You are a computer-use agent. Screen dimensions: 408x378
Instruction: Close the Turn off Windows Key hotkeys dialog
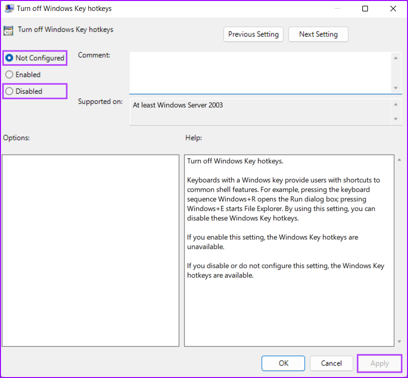(x=393, y=9)
